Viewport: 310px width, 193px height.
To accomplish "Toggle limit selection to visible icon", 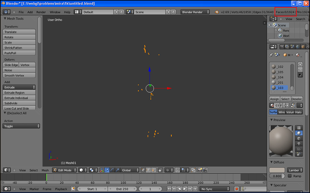I will tap(160, 170).
